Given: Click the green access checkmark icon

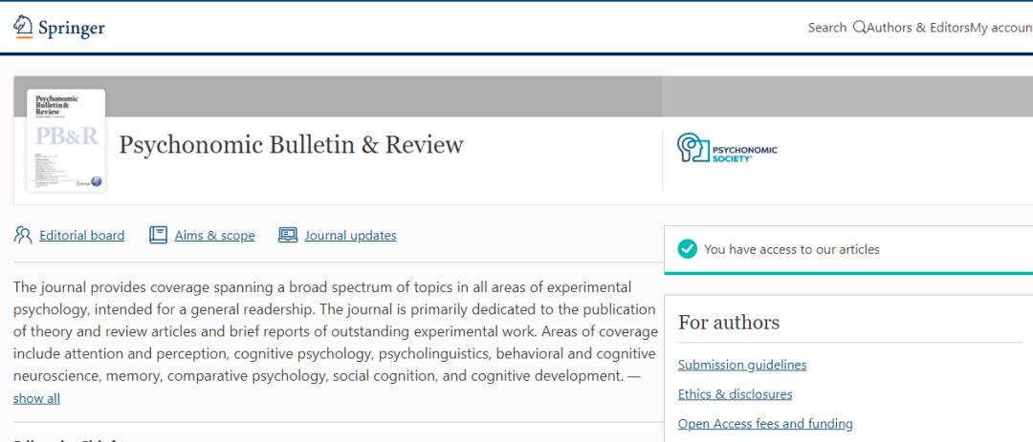Looking at the screenshot, I should [x=687, y=249].
